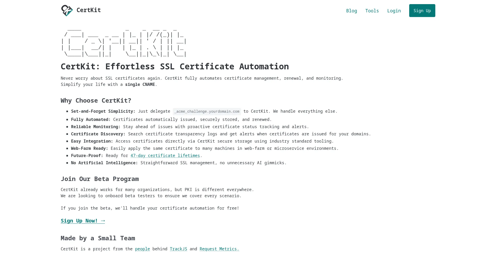The height and width of the screenshot is (256, 496).
Task: Open the Login page
Action: [394, 11]
